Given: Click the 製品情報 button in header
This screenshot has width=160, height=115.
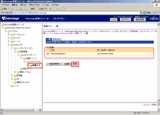Looking at the screenshot, I should [140, 20].
